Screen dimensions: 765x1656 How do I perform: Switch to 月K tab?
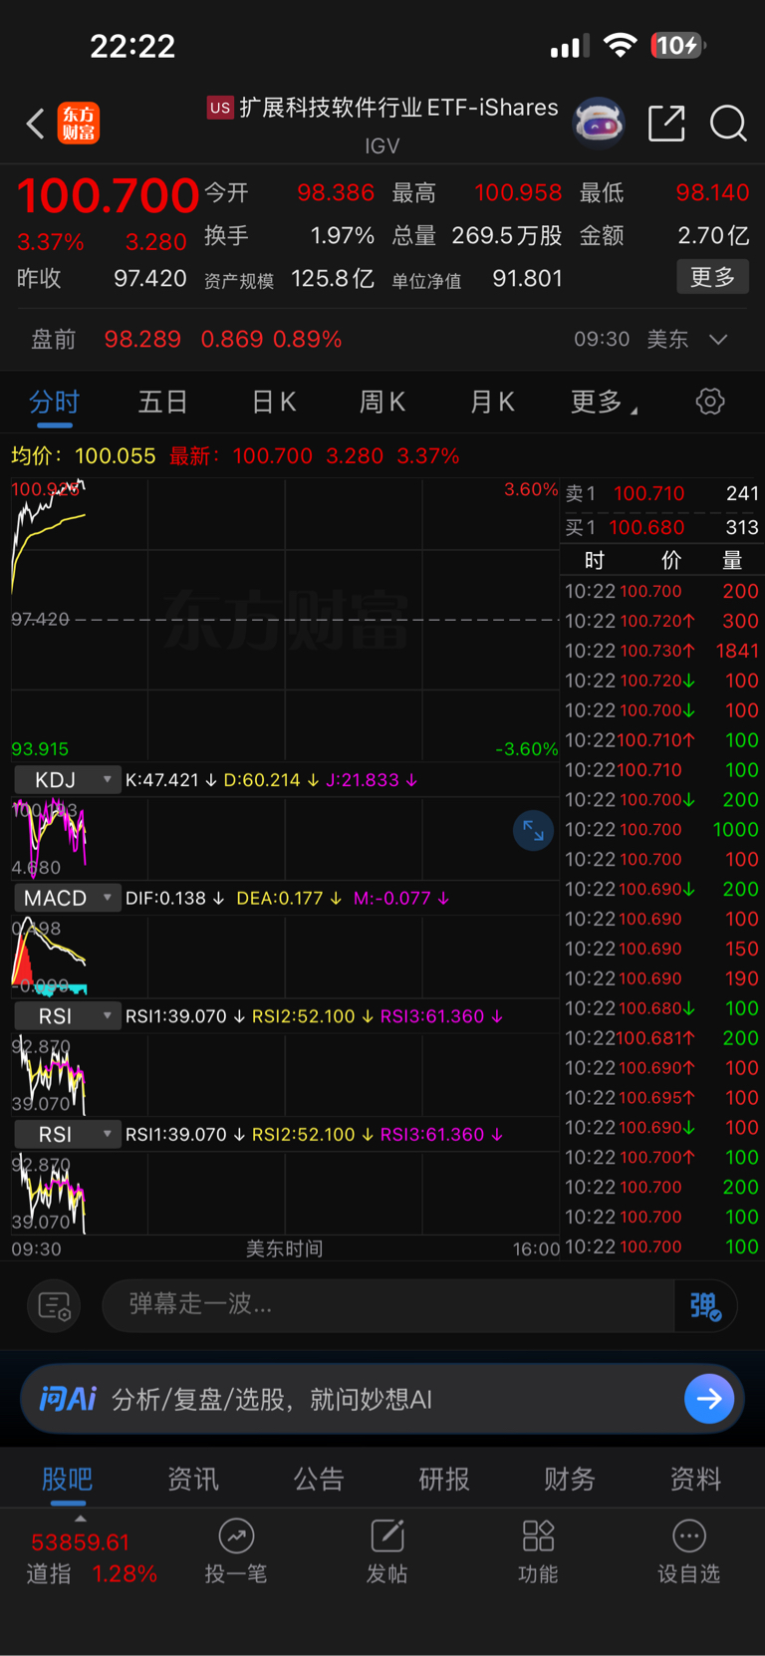pos(492,402)
